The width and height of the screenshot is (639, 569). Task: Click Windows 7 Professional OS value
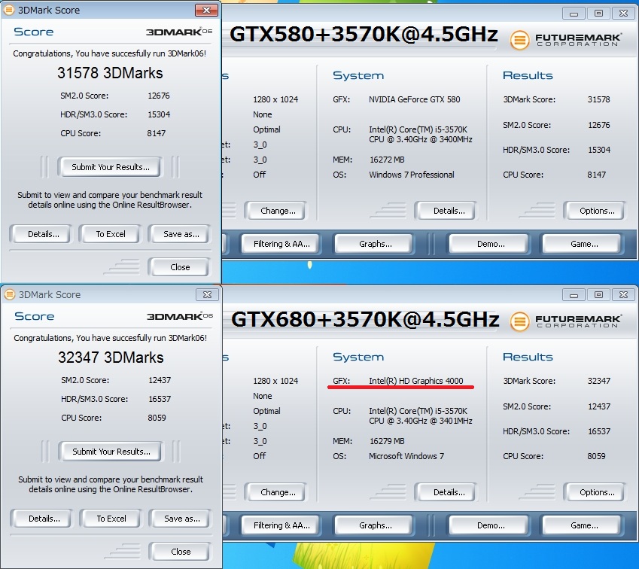(412, 175)
